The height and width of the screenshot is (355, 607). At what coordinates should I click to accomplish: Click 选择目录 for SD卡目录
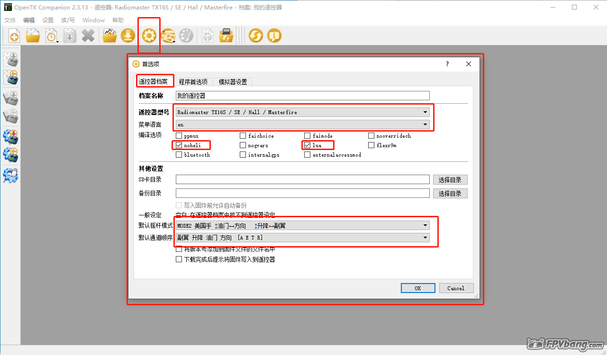(450, 179)
